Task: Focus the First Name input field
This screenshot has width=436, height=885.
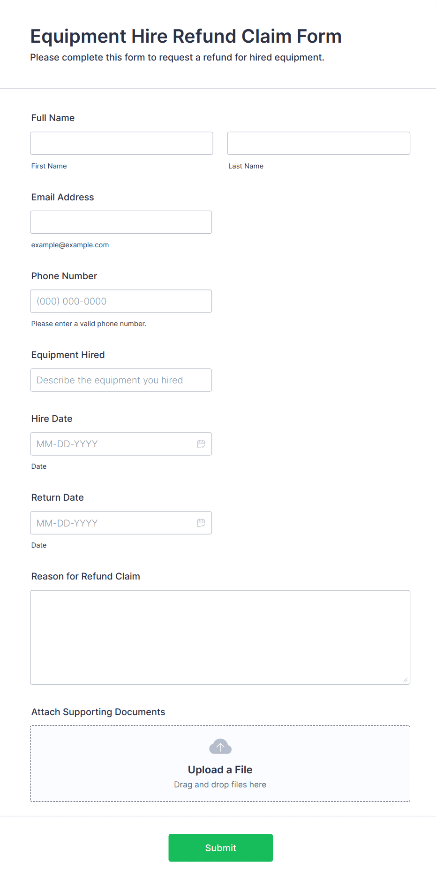Action: coord(121,143)
